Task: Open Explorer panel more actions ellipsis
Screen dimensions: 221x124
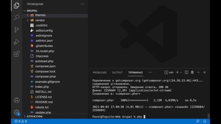Action: (x=82, y=4)
